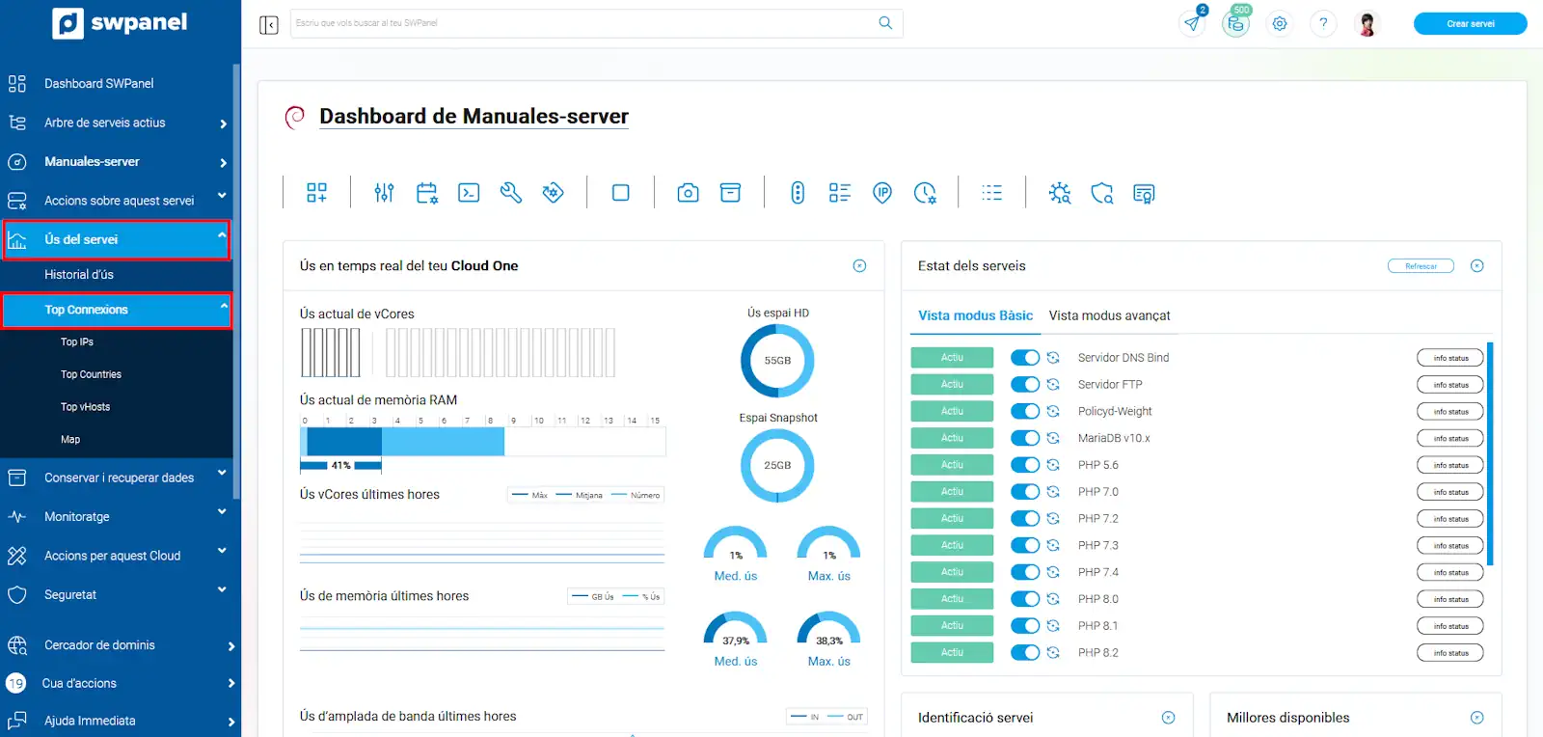Image resolution: width=1543 pixels, height=737 pixels.
Task: Click the archive box backup icon
Action: (730, 193)
